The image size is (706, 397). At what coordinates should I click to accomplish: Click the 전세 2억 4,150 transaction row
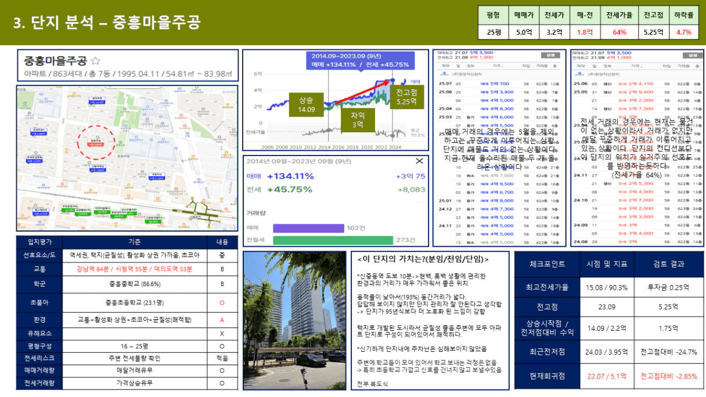coord(637,84)
